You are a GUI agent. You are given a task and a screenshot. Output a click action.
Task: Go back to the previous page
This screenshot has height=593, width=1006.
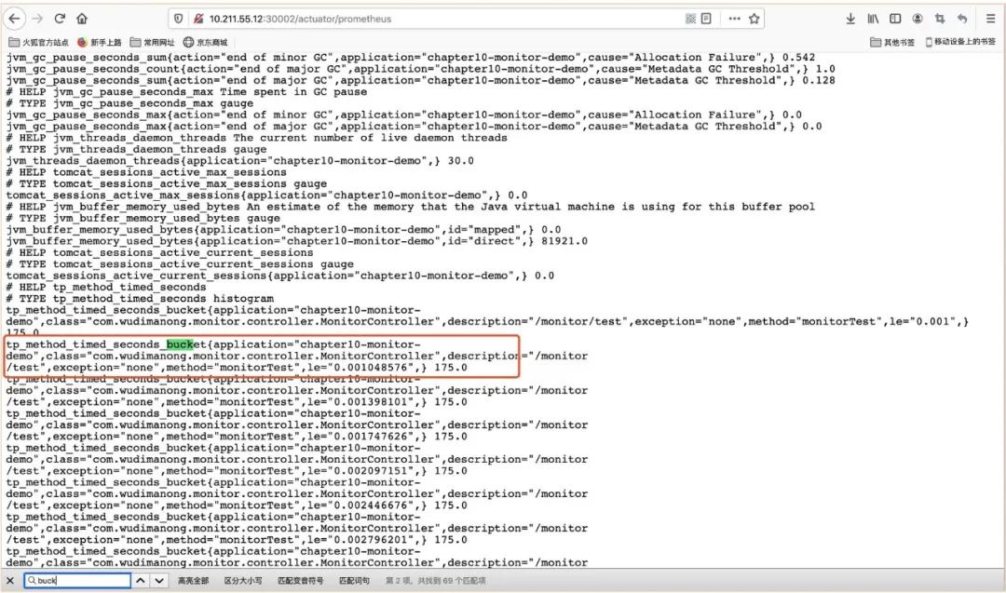pos(15,19)
